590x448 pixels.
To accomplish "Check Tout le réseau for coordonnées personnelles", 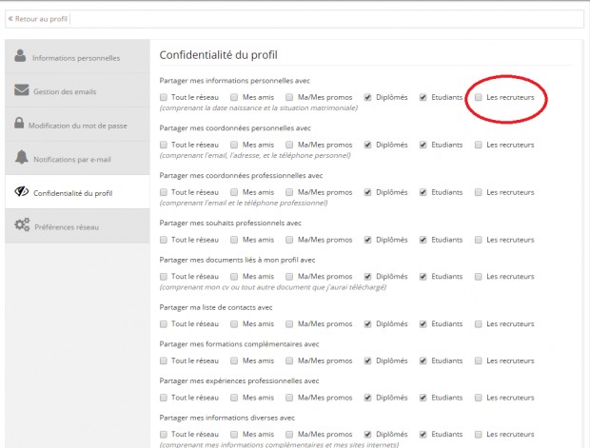I will (x=164, y=145).
